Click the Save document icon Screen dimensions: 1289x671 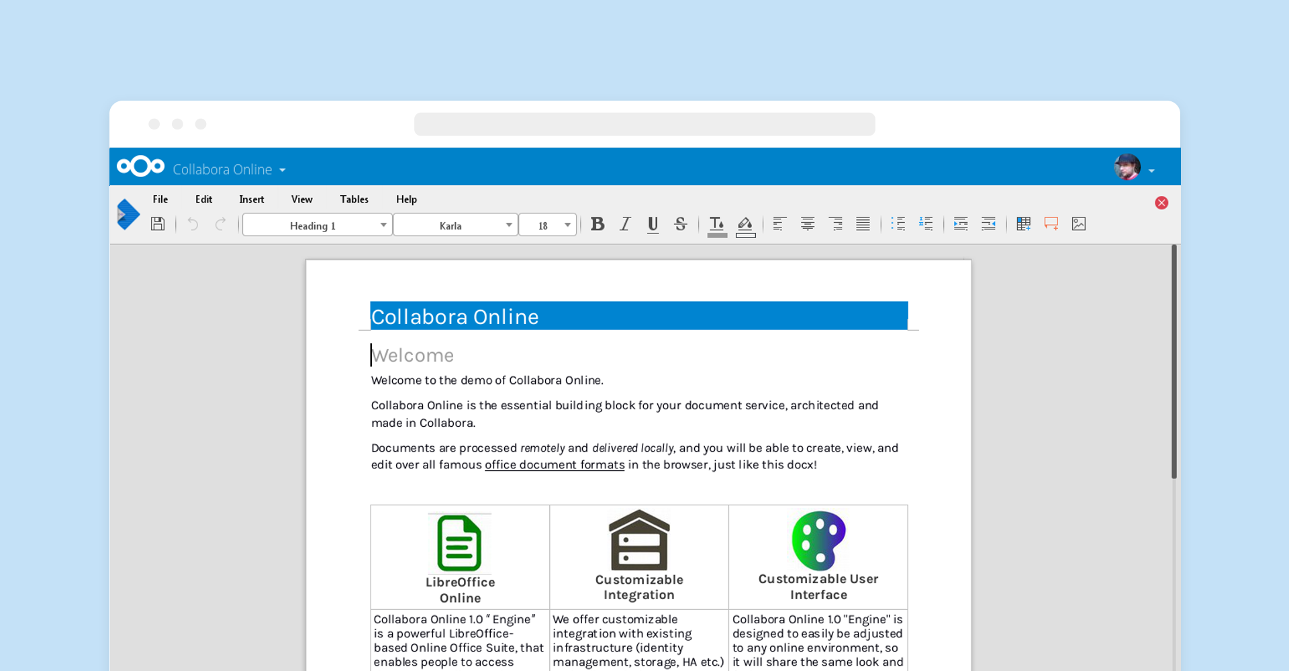pos(158,224)
